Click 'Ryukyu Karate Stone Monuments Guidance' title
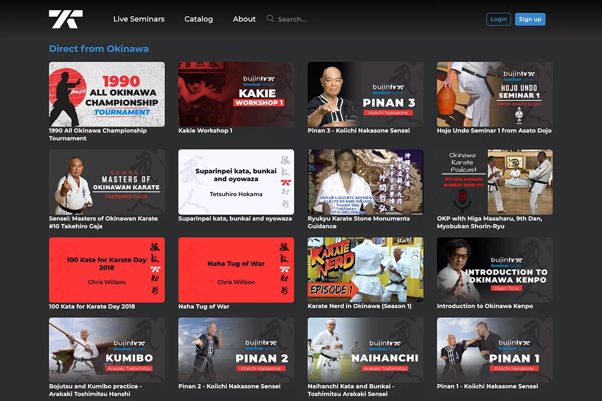The image size is (602, 401). click(x=359, y=222)
